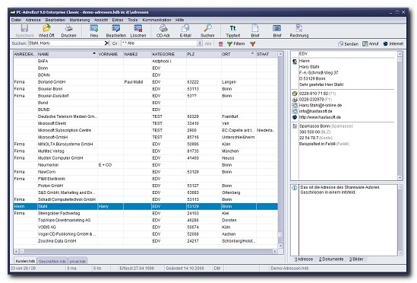The height and width of the screenshot is (283, 417).
Task: Click the red list icon beside Filtern
Action: coord(221,43)
